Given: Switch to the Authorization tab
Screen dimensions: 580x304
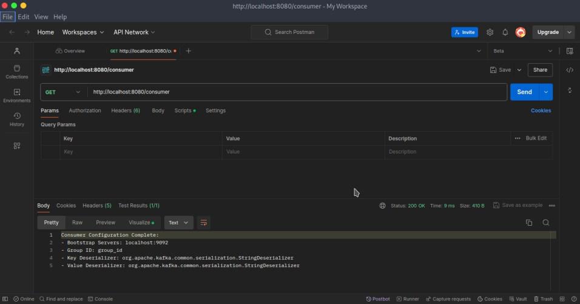Looking at the screenshot, I should pos(85,110).
